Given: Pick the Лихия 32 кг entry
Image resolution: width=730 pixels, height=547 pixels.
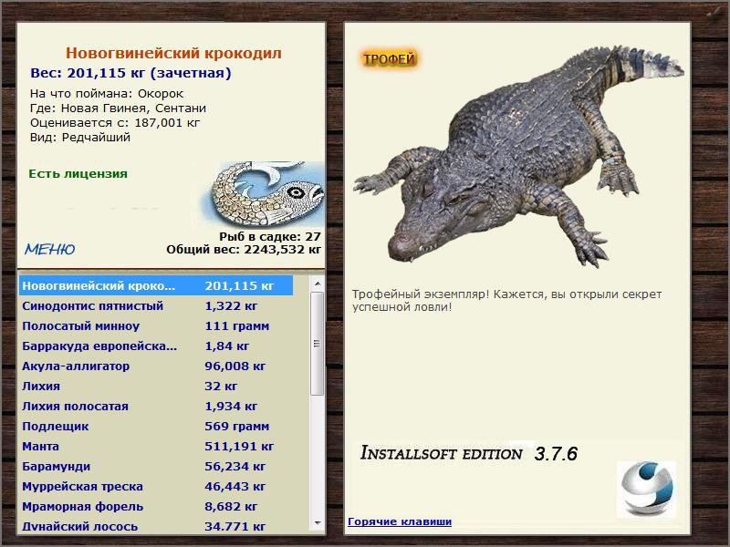Looking at the screenshot, I should click(156, 386).
